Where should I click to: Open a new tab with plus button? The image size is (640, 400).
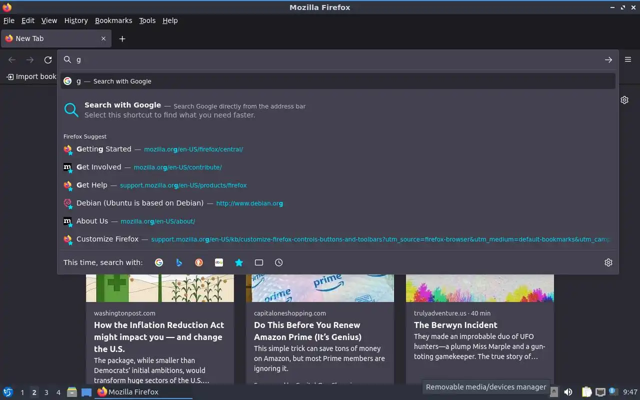click(122, 38)
